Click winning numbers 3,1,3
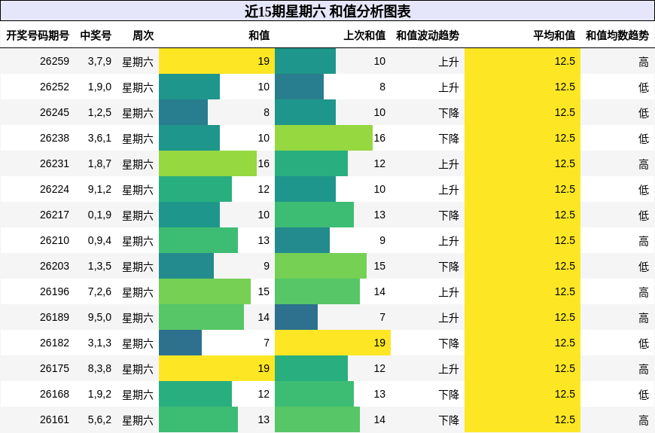 tap(99, 343)
